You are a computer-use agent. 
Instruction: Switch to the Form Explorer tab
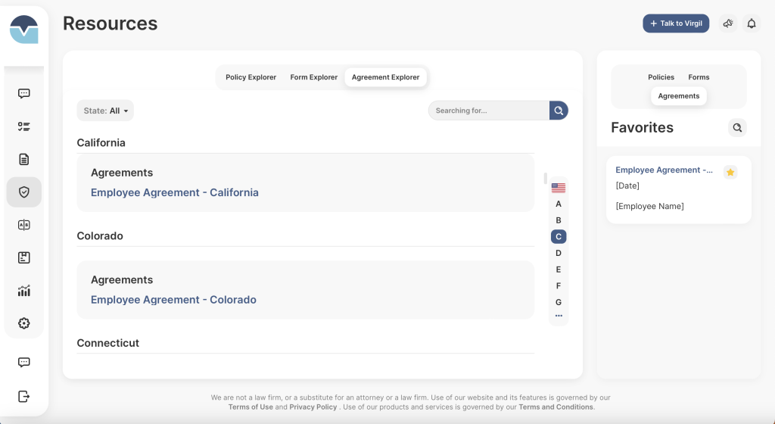314,77
